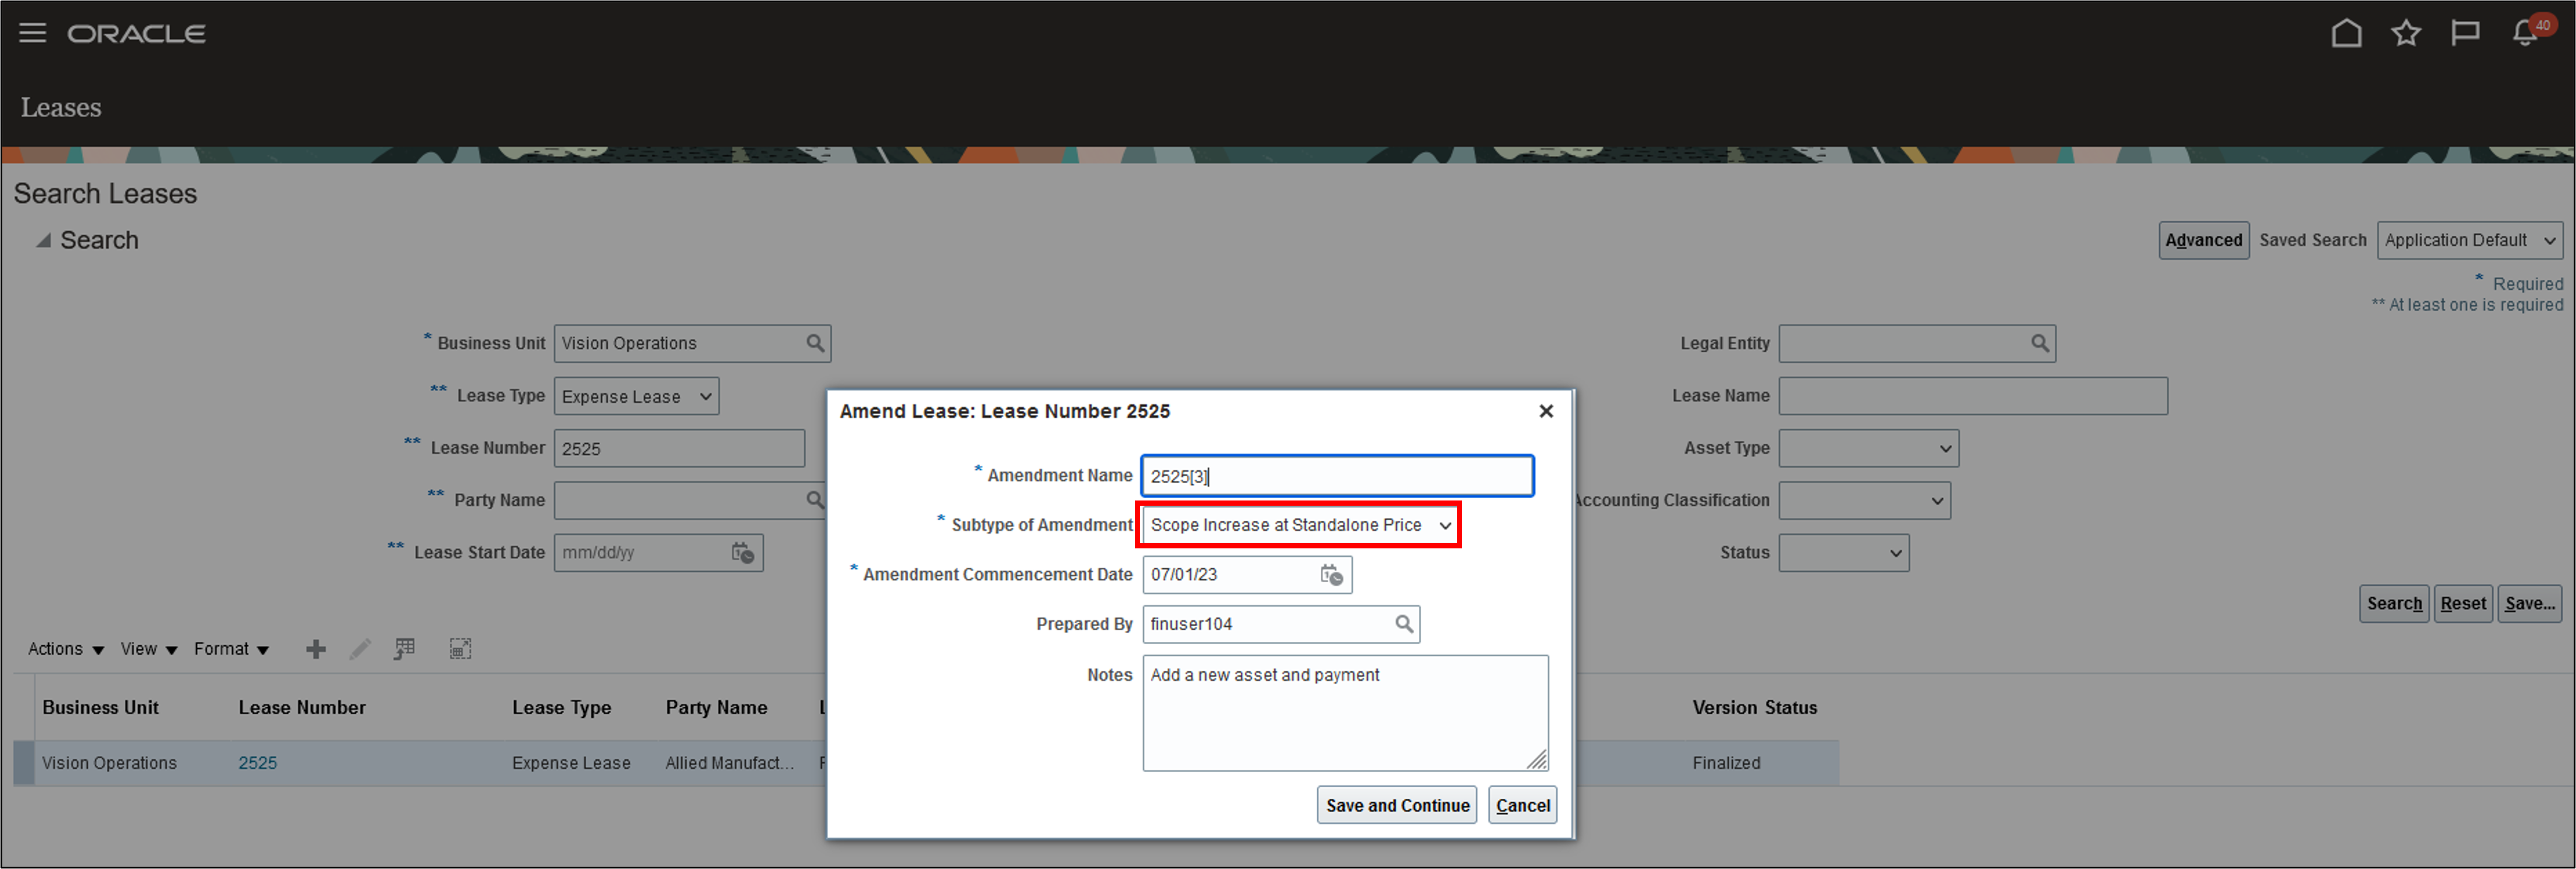Collapse the Search section triangle
Viewport: 2576px width, 869px height.
(x=43, y=241)
